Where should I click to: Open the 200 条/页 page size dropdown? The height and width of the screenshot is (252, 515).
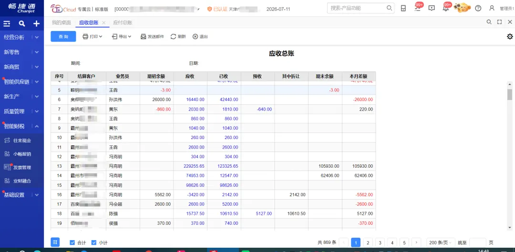(x=441, y=243)
